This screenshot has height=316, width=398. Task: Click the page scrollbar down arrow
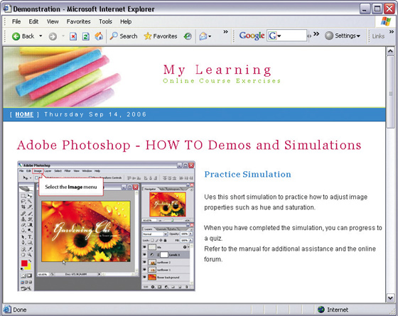point(390,298)
